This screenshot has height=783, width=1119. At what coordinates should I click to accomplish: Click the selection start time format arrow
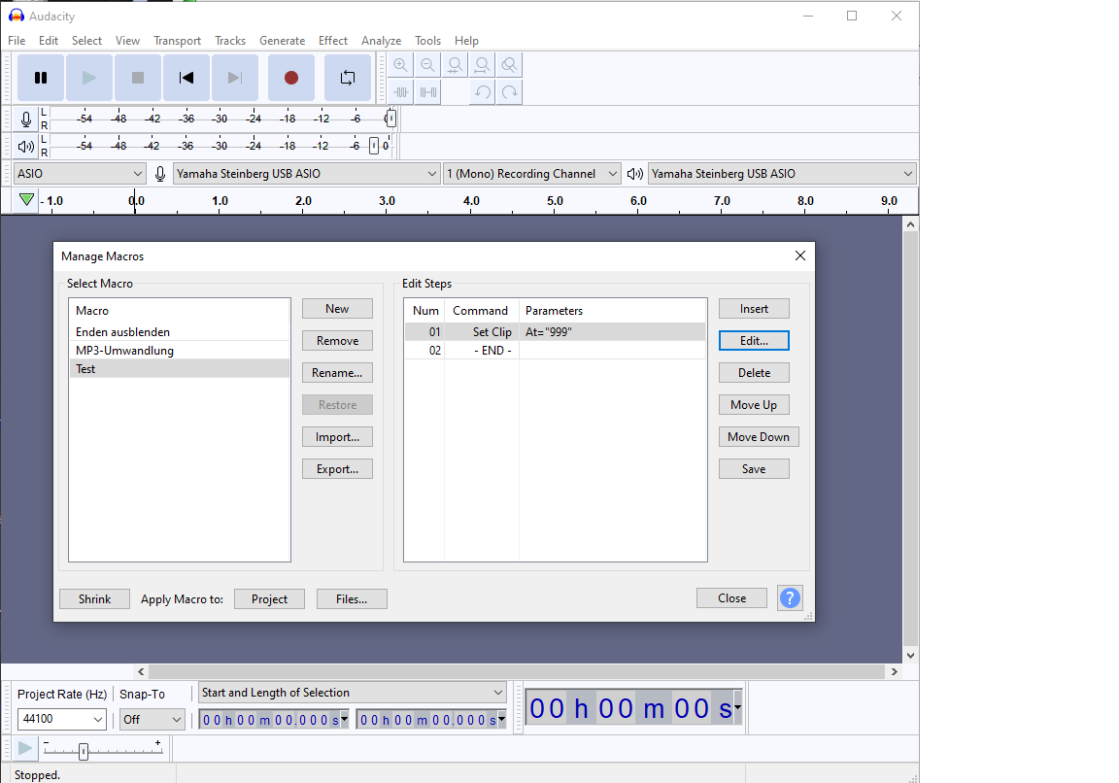pos(345,719)
